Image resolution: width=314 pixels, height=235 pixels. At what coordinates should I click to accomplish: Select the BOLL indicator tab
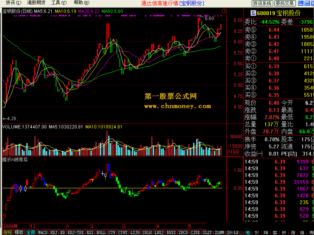click(101, 232)
